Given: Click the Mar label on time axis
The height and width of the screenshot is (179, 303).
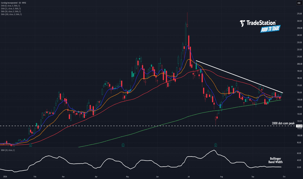Looking at the screenshot, I should pos(63,177).
